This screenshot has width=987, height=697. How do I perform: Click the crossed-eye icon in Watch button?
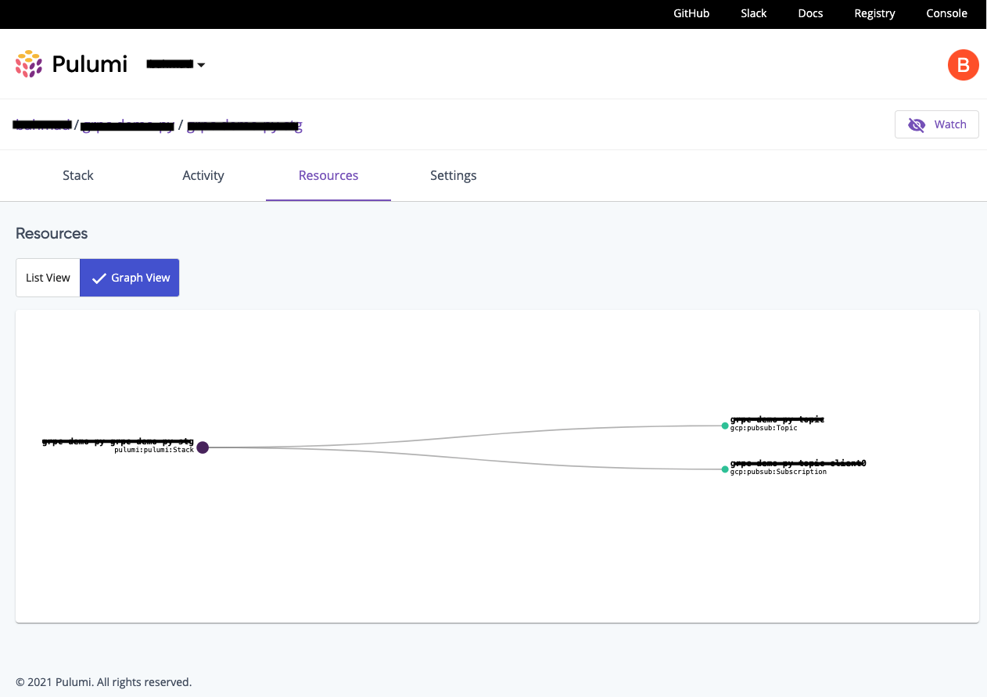pos(917,124)
